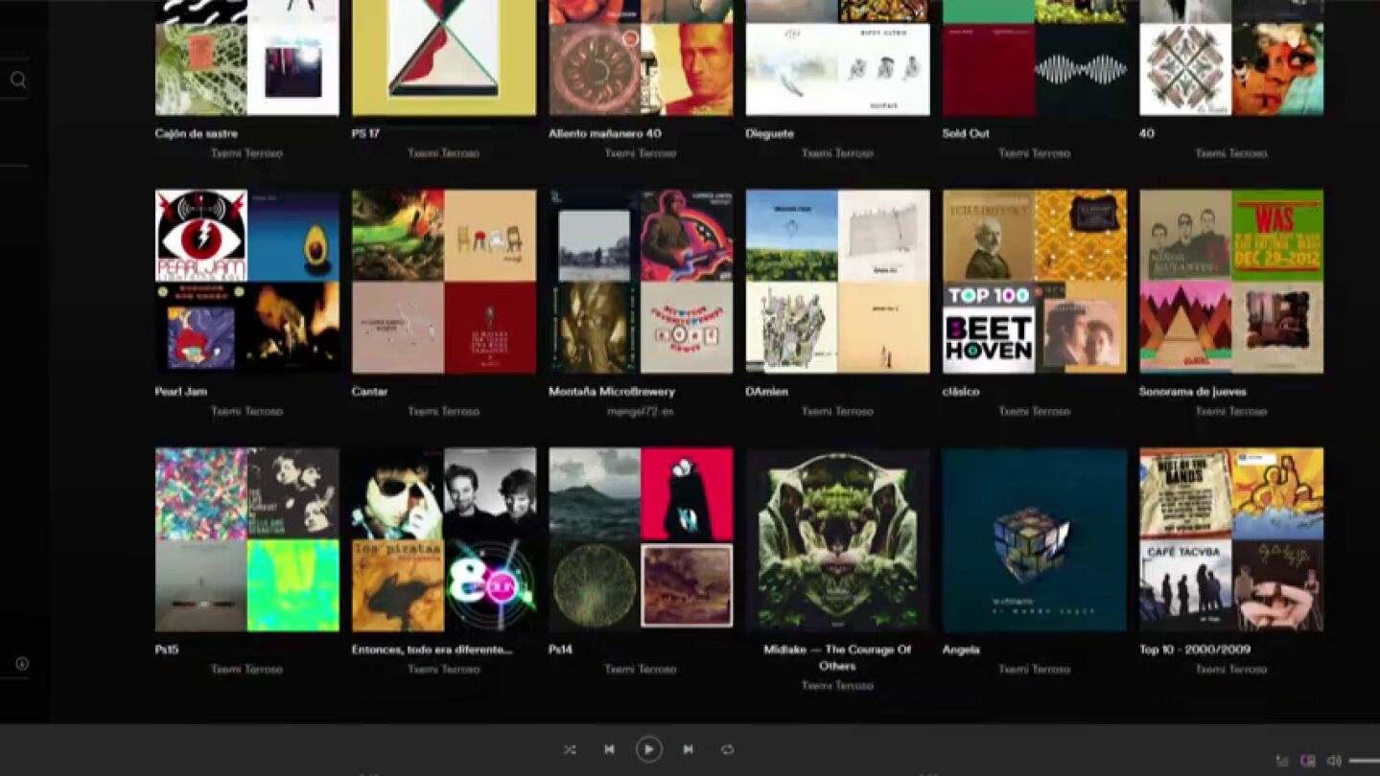Click 'Sonorama de jueves' title text
1380x776 pixels.
(x=1193, y=392)
